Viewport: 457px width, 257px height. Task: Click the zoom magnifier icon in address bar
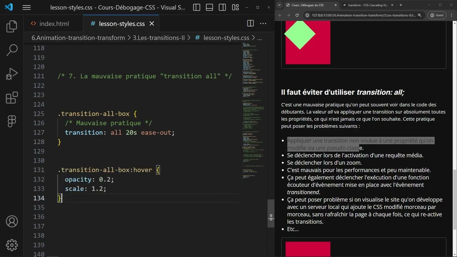click(x=420, y=15)
